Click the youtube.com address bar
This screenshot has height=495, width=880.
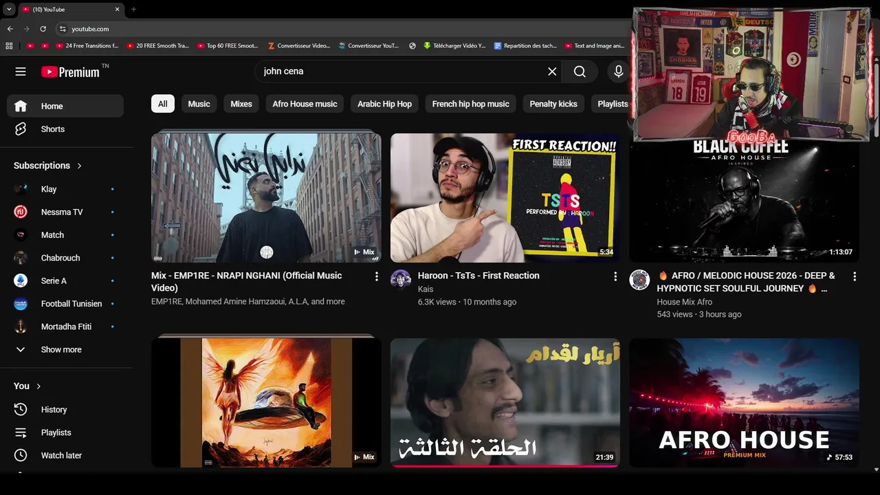point(344,29)
